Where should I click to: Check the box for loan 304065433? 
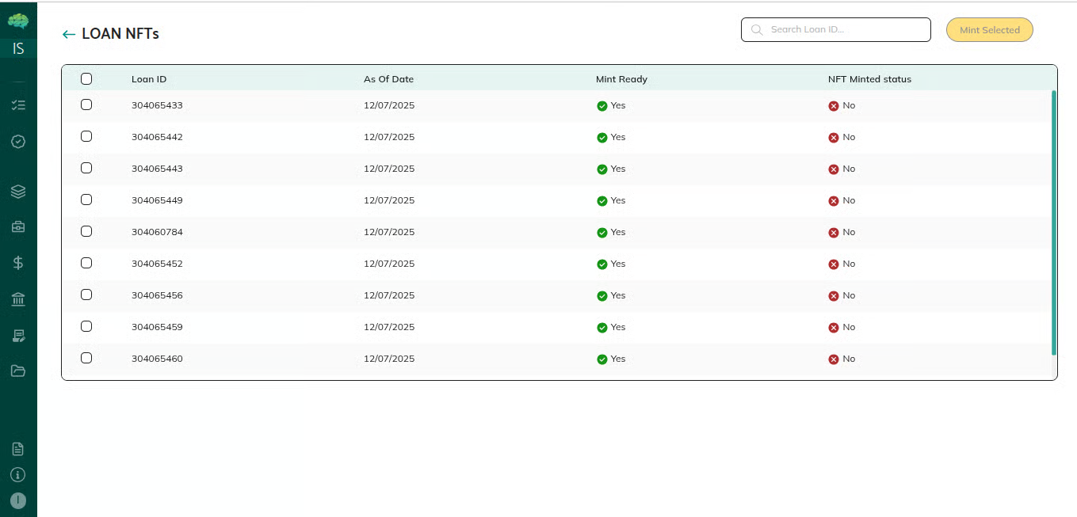[x=86, y=105]
